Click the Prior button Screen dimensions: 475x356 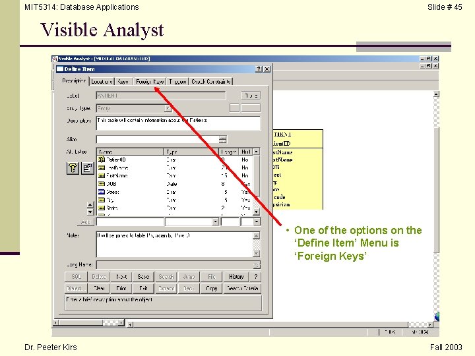[x=121, y=289]
